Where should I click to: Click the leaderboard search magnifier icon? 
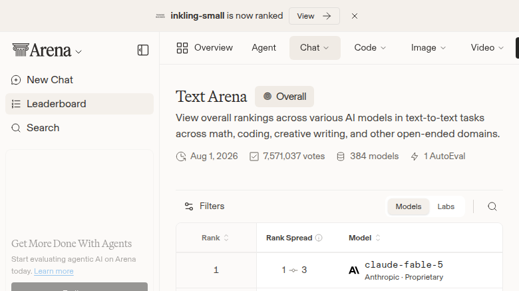[492, 206]
